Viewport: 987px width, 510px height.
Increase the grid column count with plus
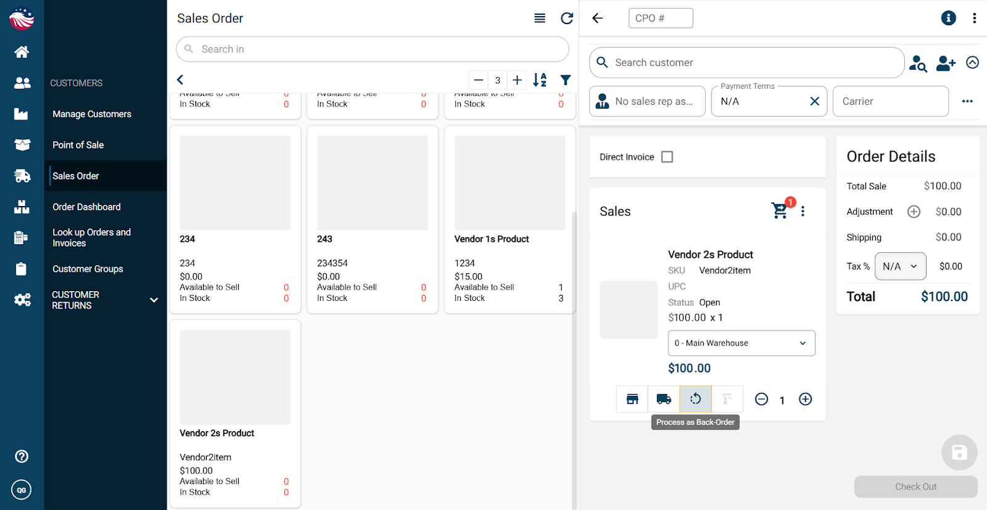(x=517, y=80)
